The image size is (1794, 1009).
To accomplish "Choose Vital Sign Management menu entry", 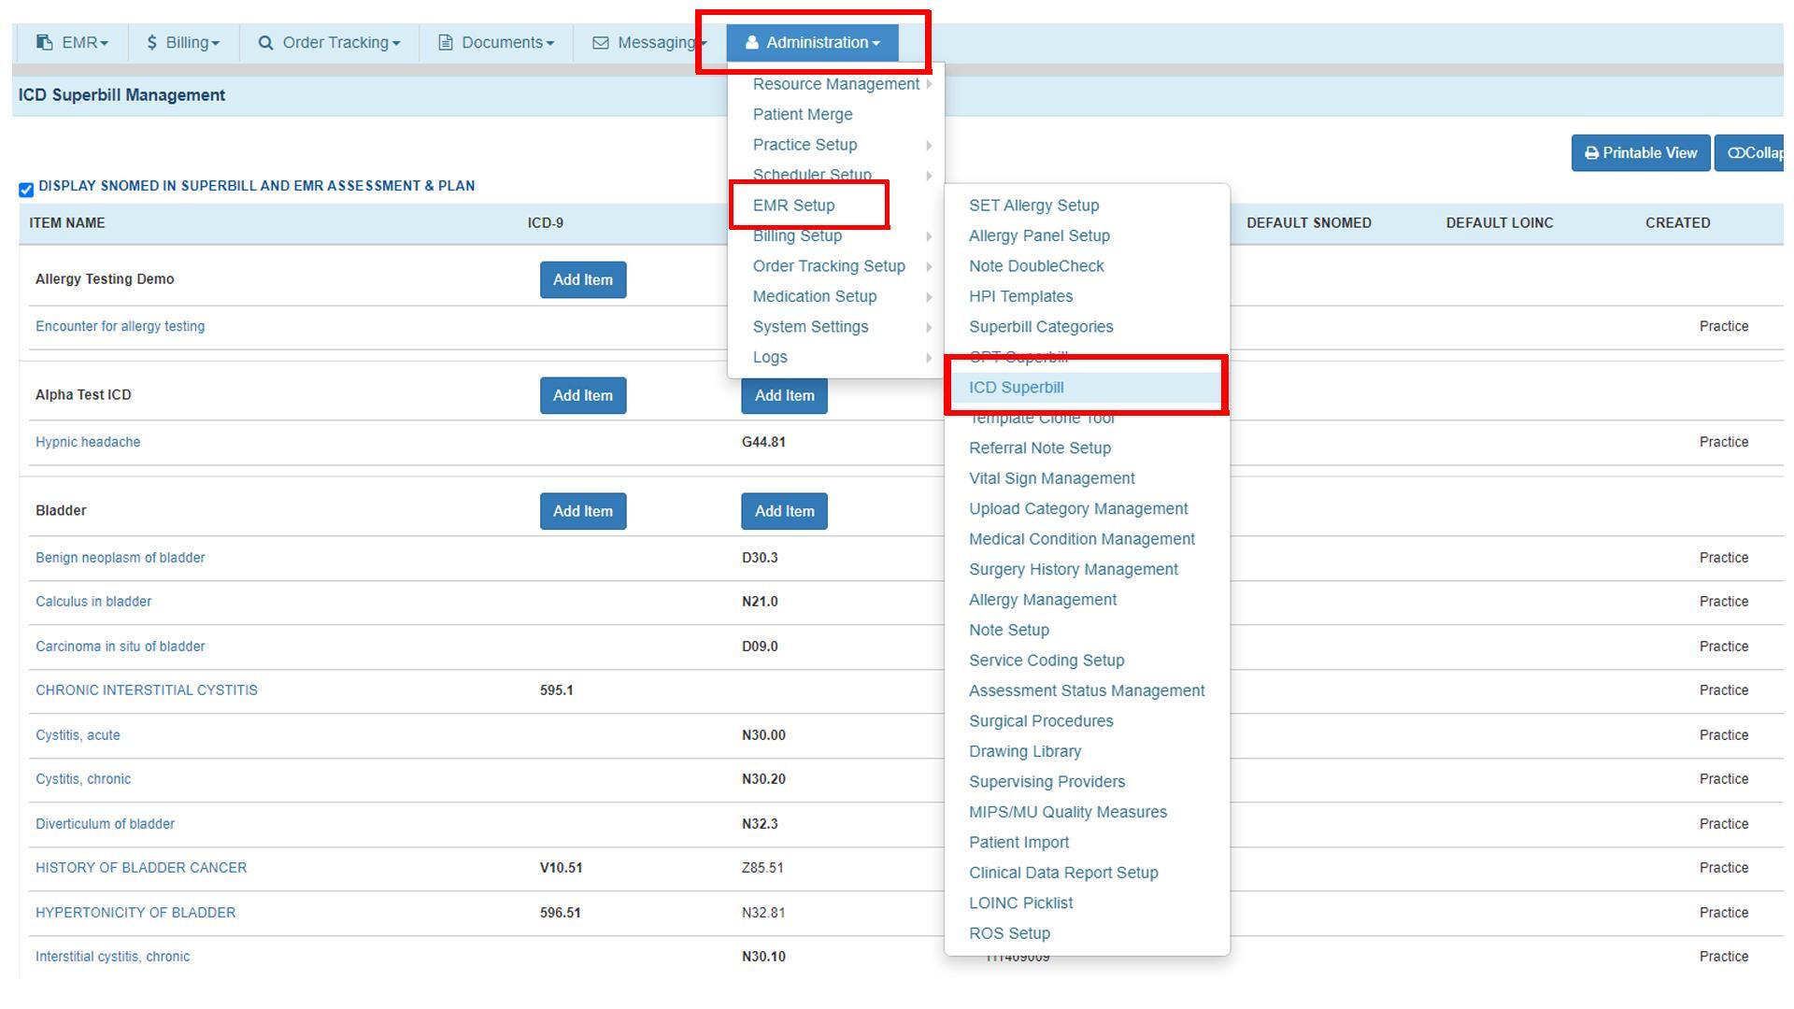I will [x=1051, y=478].
